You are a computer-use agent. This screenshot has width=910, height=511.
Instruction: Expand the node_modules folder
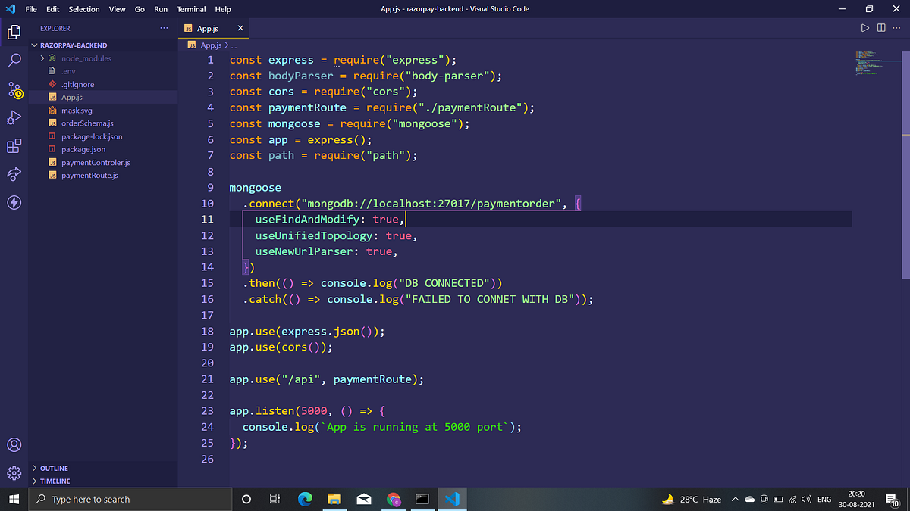[x=42, y=58]
